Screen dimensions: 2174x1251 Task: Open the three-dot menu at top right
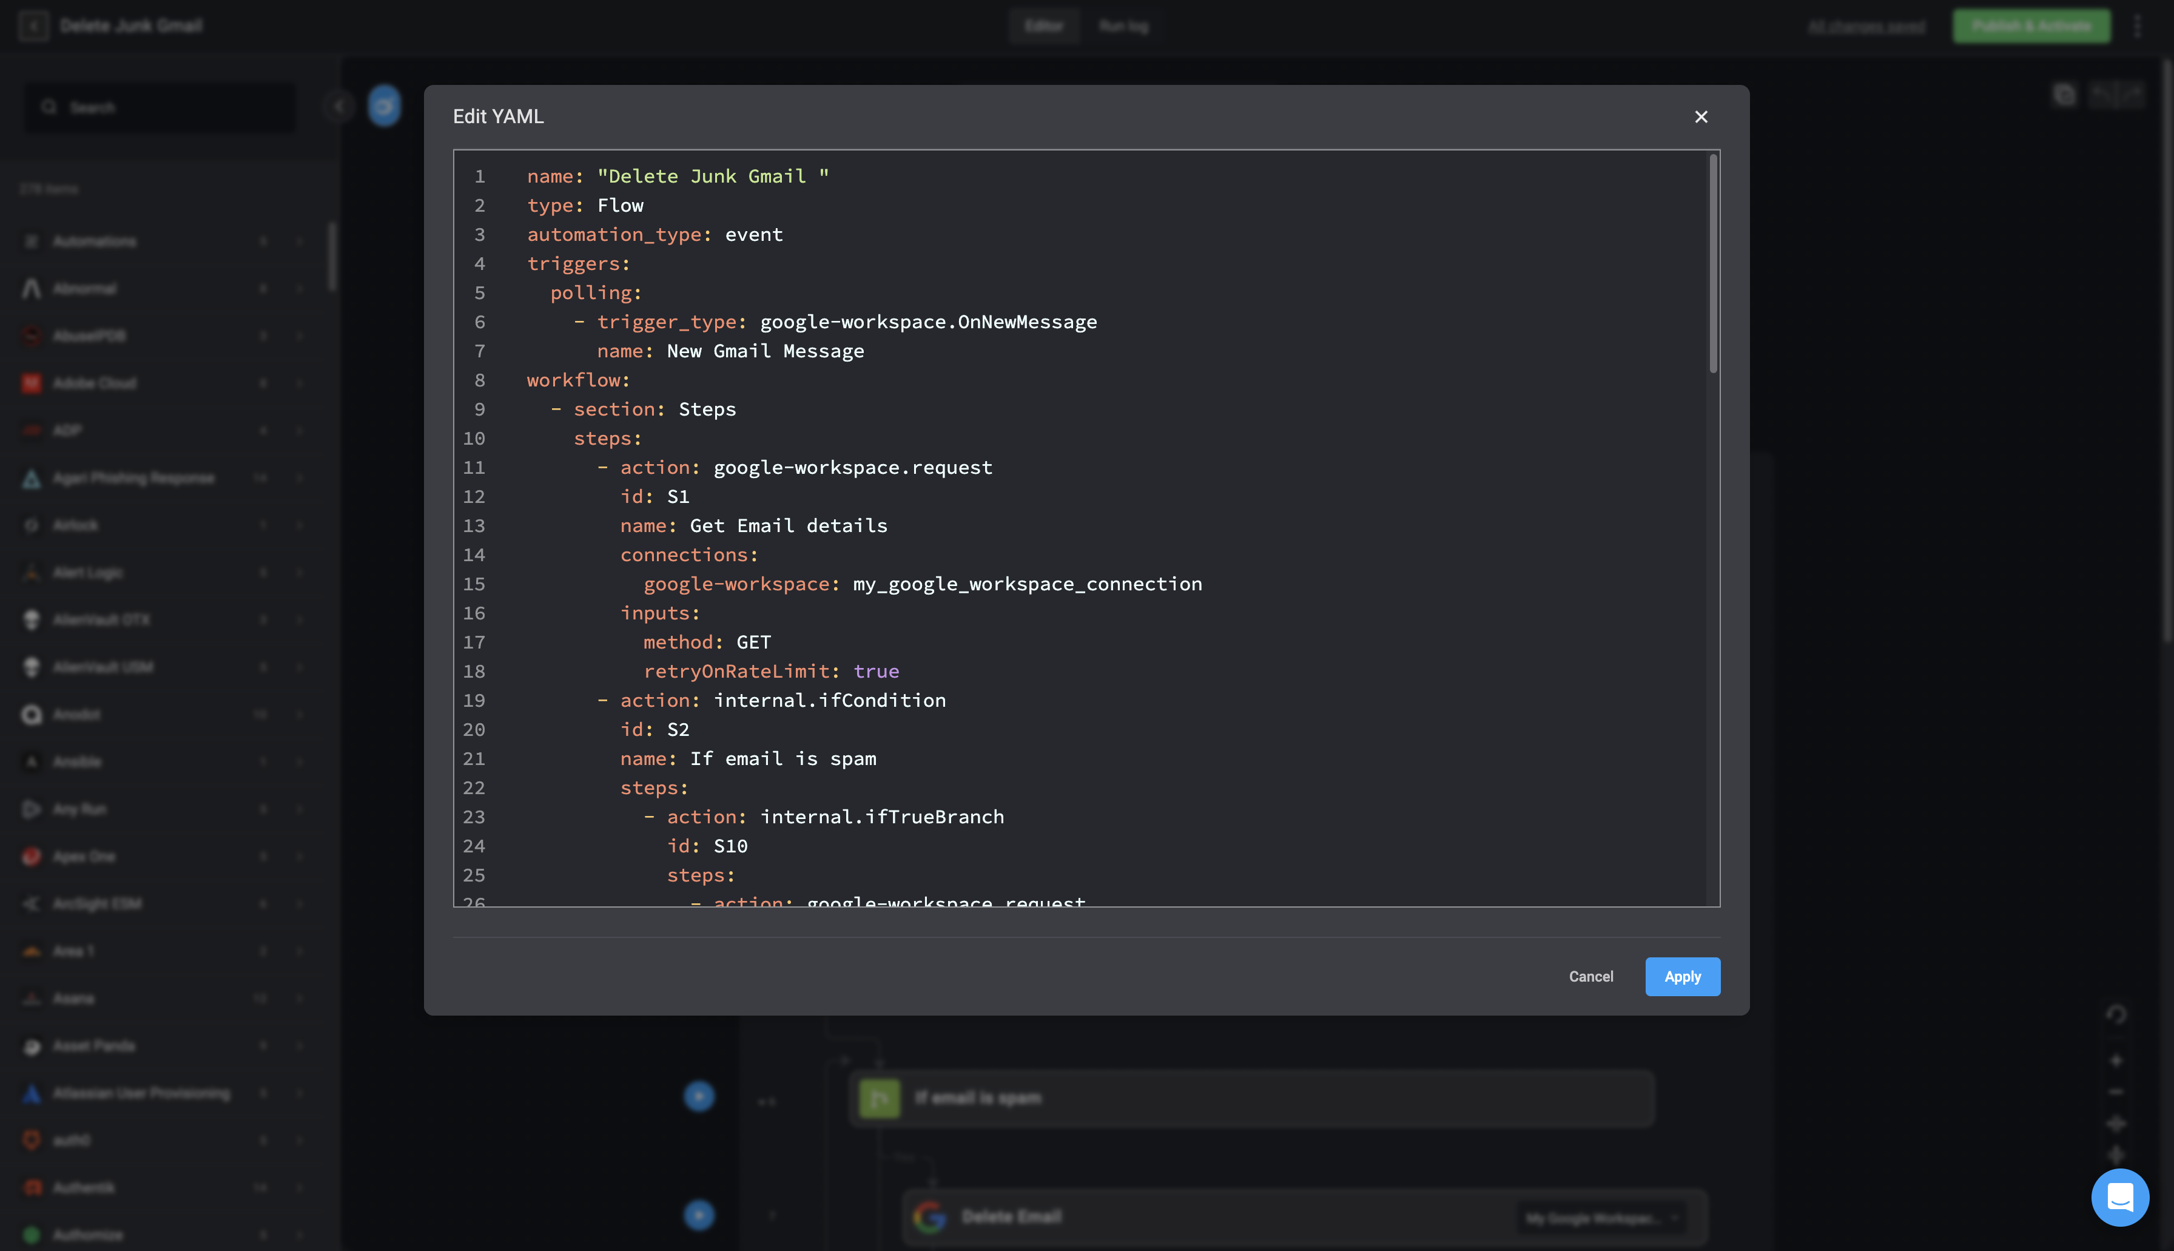tap(2138, 25)
